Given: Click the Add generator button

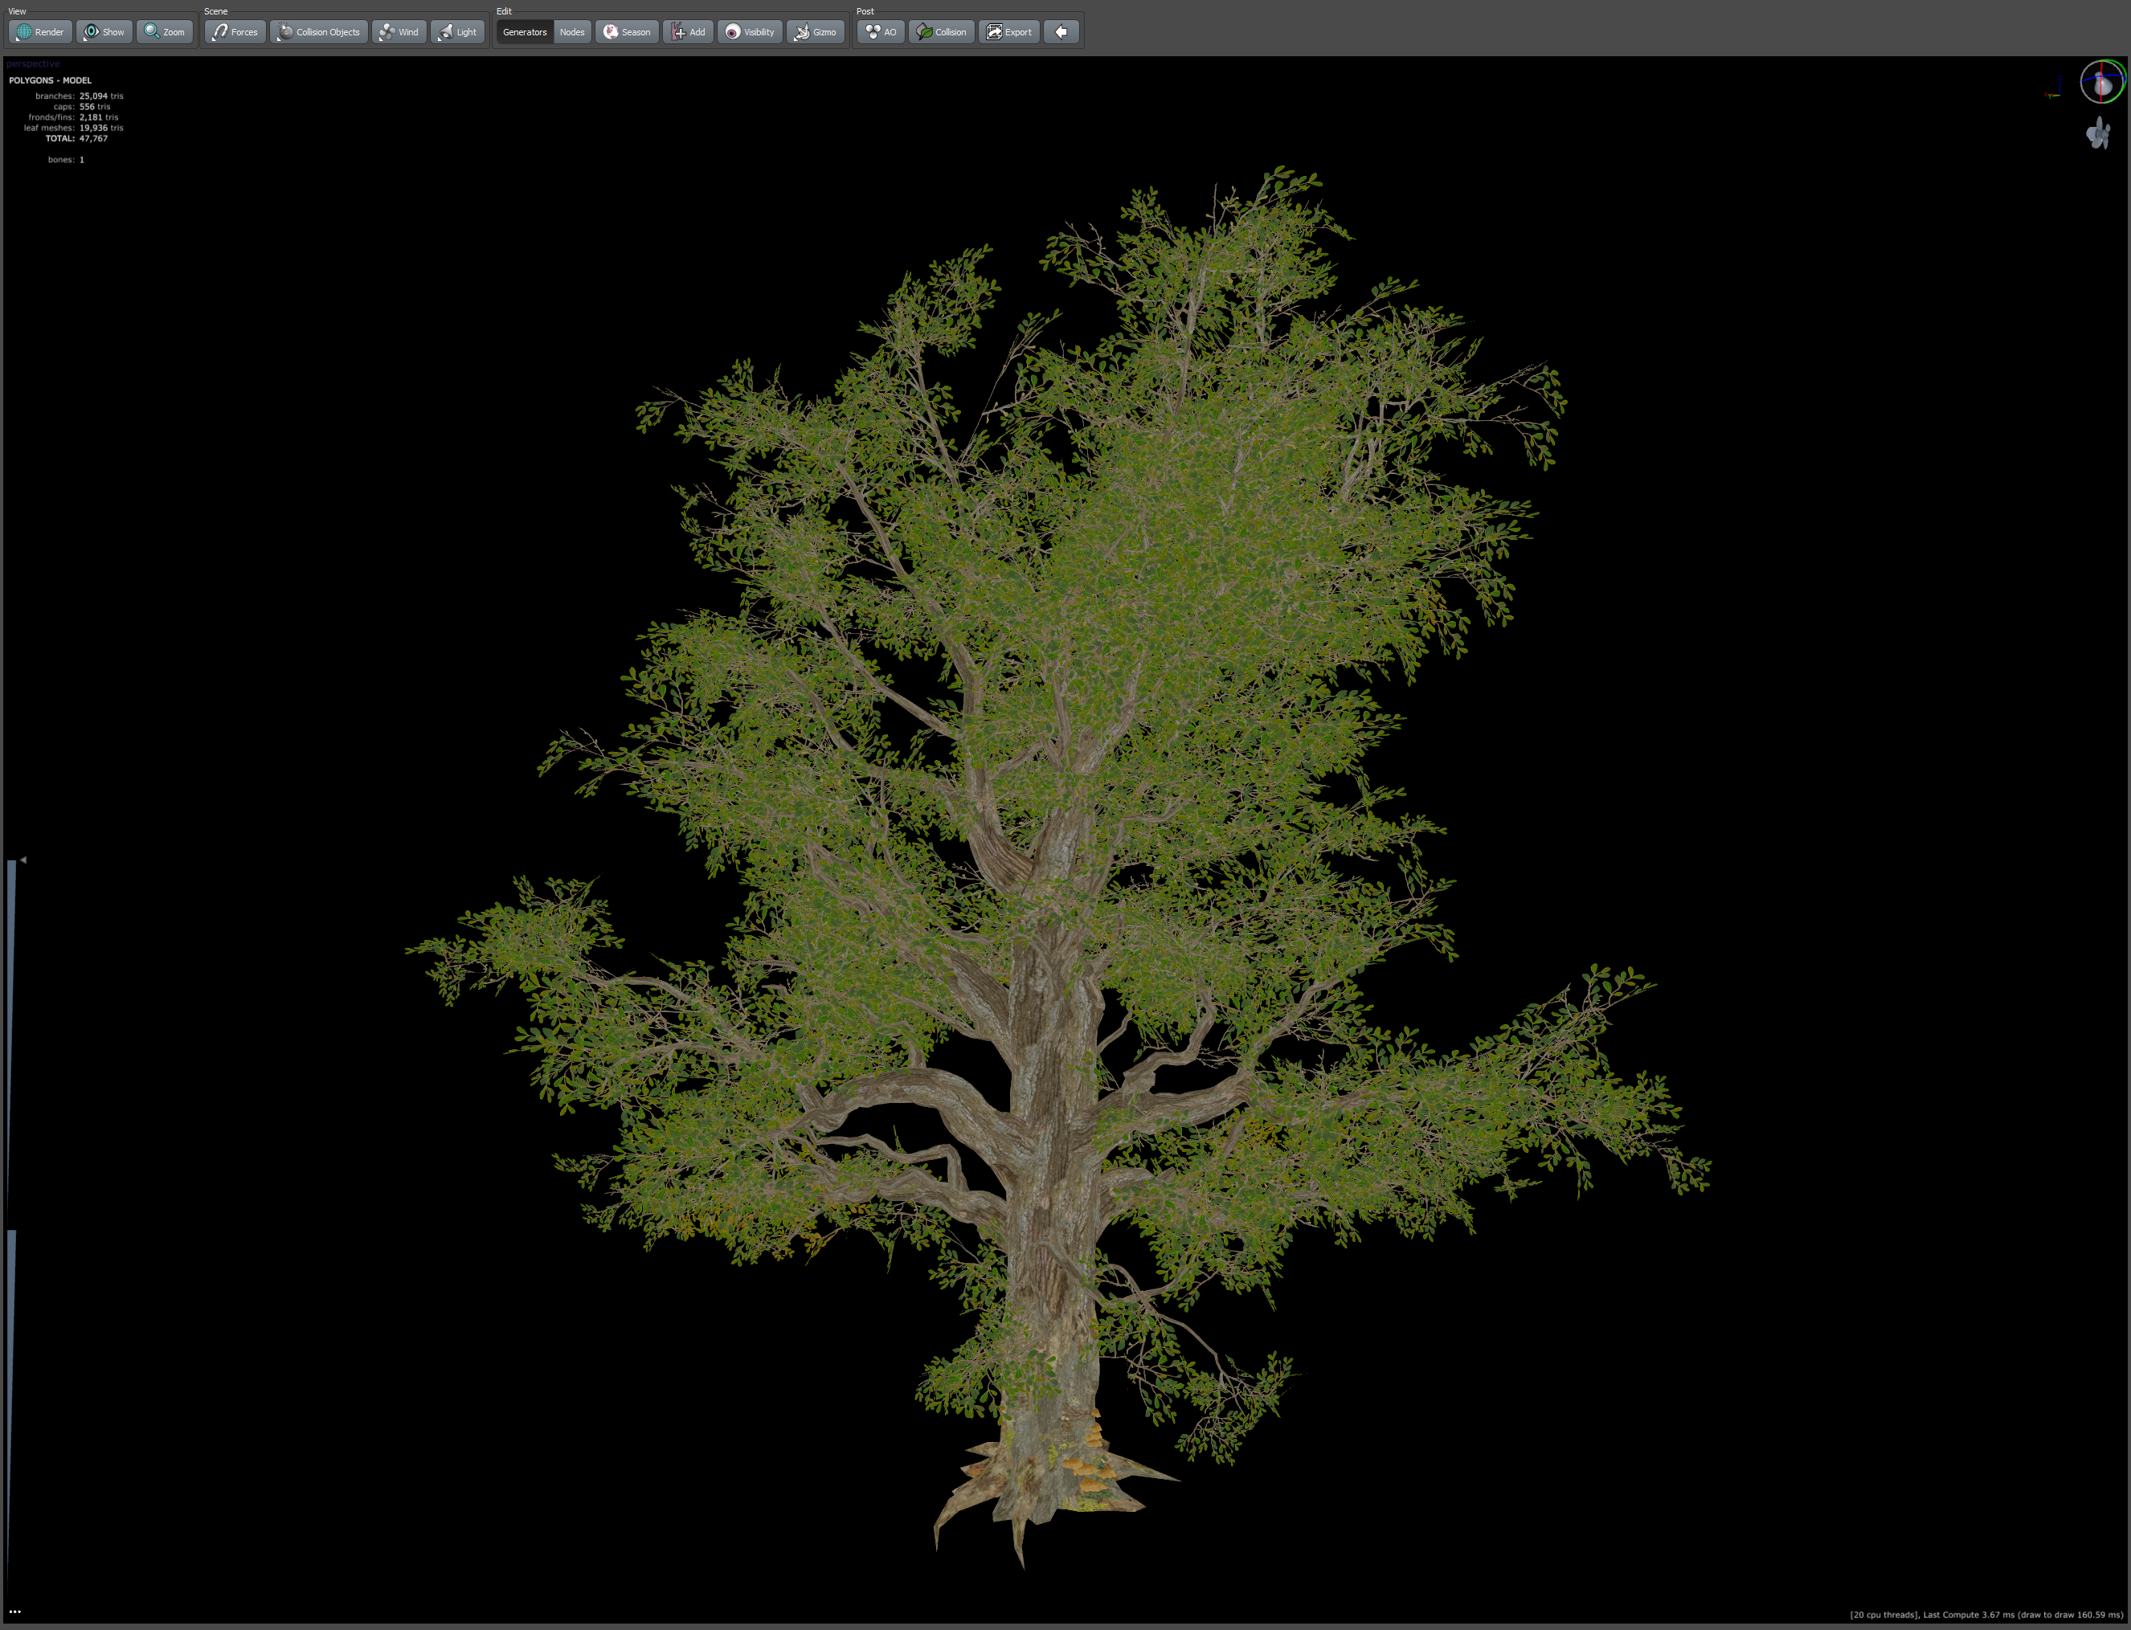Looking at the screenshot, I should pos(688,32).
